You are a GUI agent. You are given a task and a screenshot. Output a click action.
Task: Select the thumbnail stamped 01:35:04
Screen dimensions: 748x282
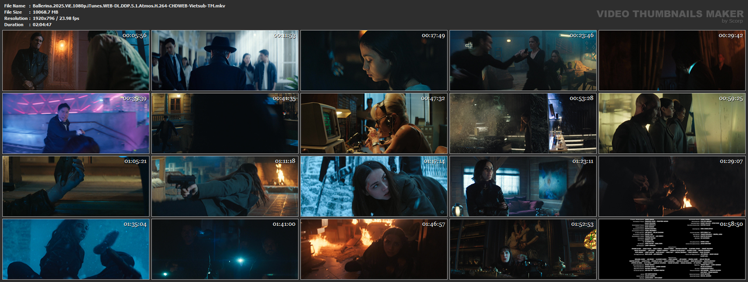click(x=76, y=249)
